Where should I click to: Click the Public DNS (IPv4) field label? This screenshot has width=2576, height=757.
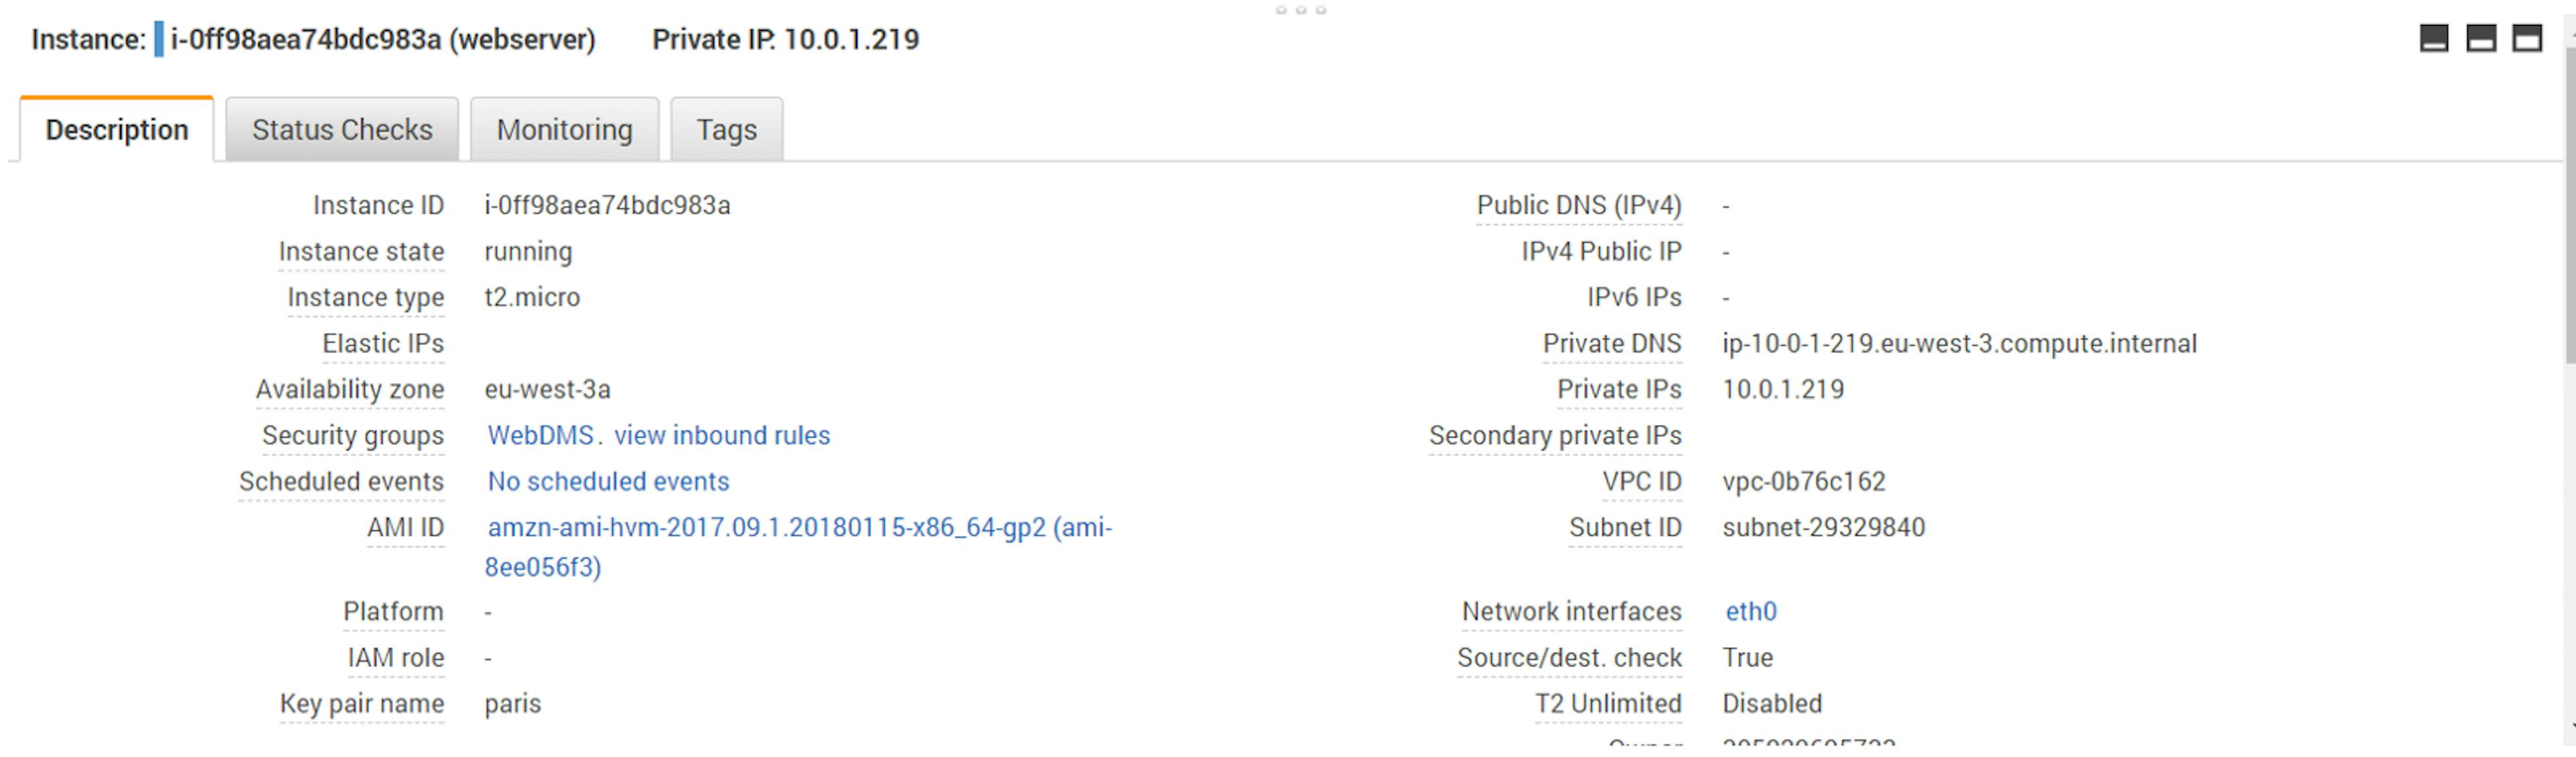(x=1578, y=206)
